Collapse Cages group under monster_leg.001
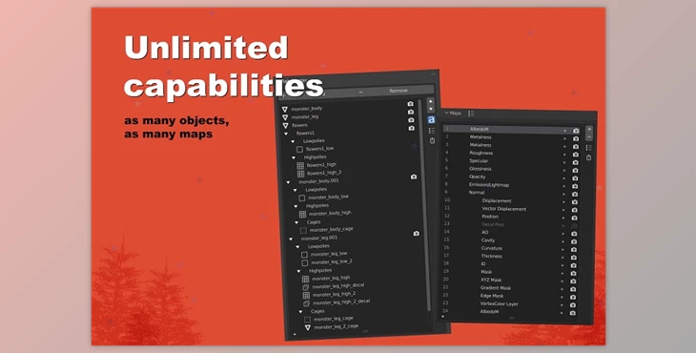The width and height of the screenshot is (696, 353). click(300, 312)
